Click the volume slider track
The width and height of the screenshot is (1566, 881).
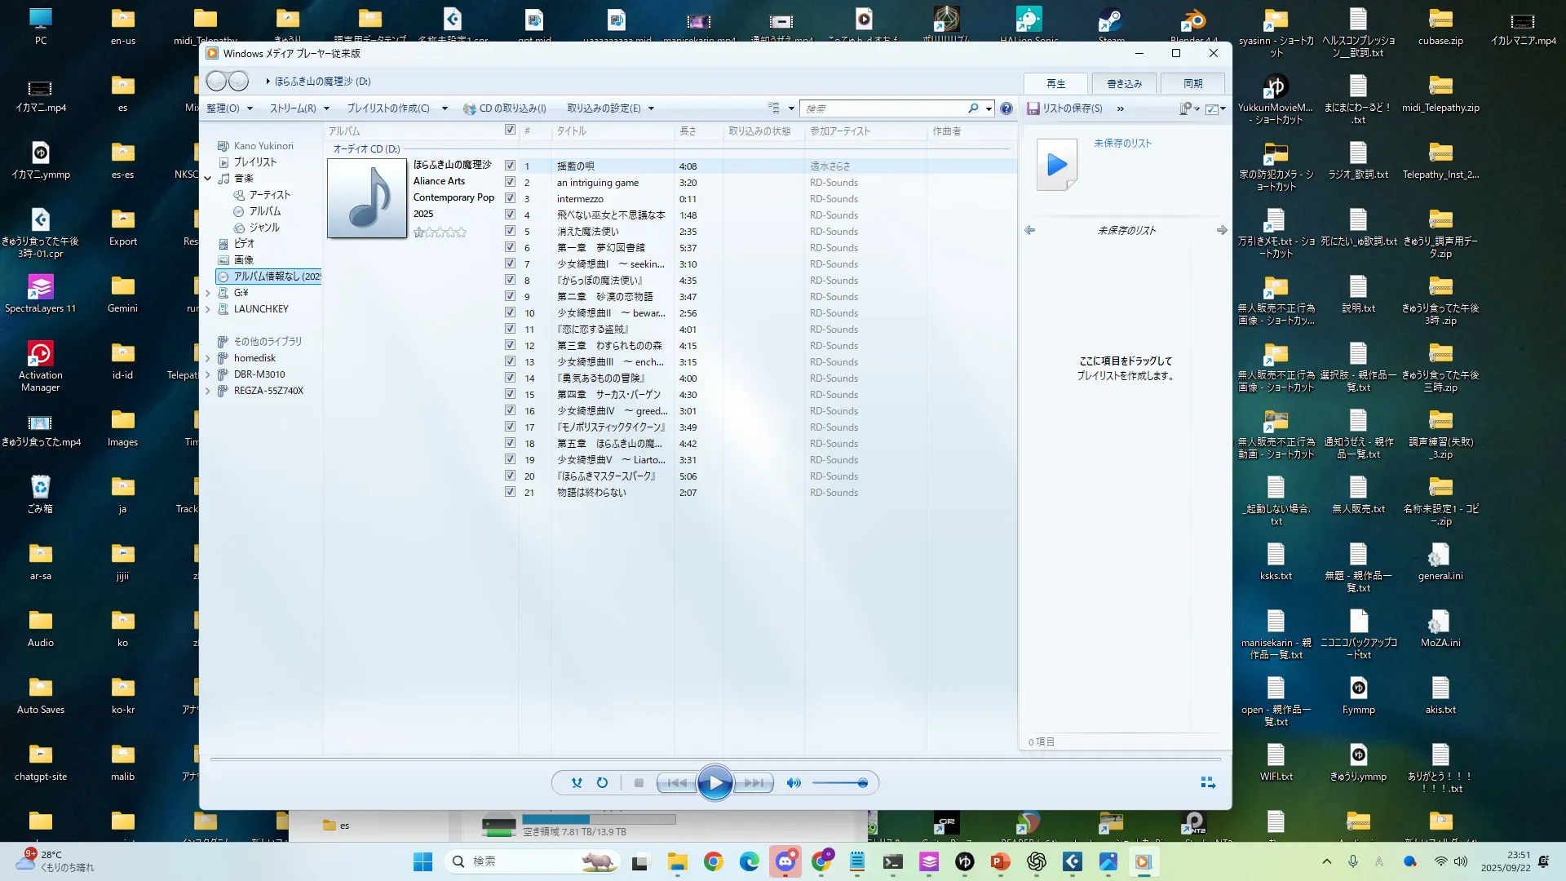pyautogui.click(x=836, y=783)
